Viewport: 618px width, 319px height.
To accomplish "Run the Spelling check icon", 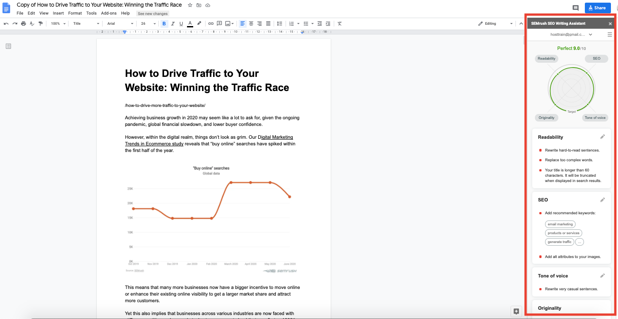I will point(32,23).
